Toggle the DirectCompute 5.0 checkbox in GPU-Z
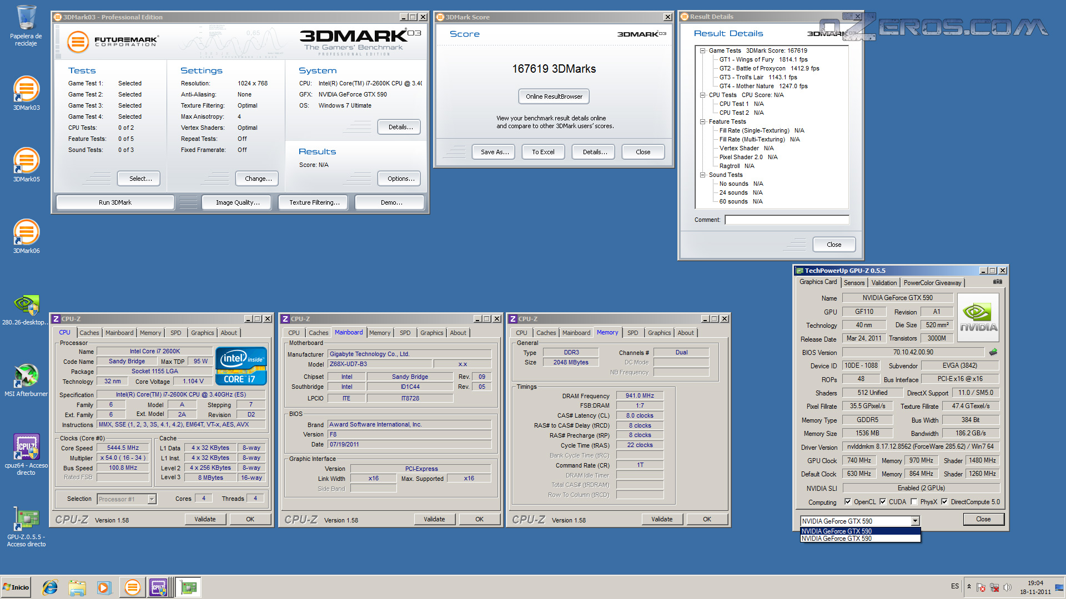The width and height of the screenshot is (1066, 599). coord(944,502)
